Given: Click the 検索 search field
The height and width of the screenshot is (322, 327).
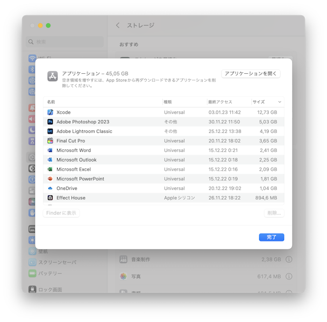Looking at the screenshot, I should coord(65,42).
